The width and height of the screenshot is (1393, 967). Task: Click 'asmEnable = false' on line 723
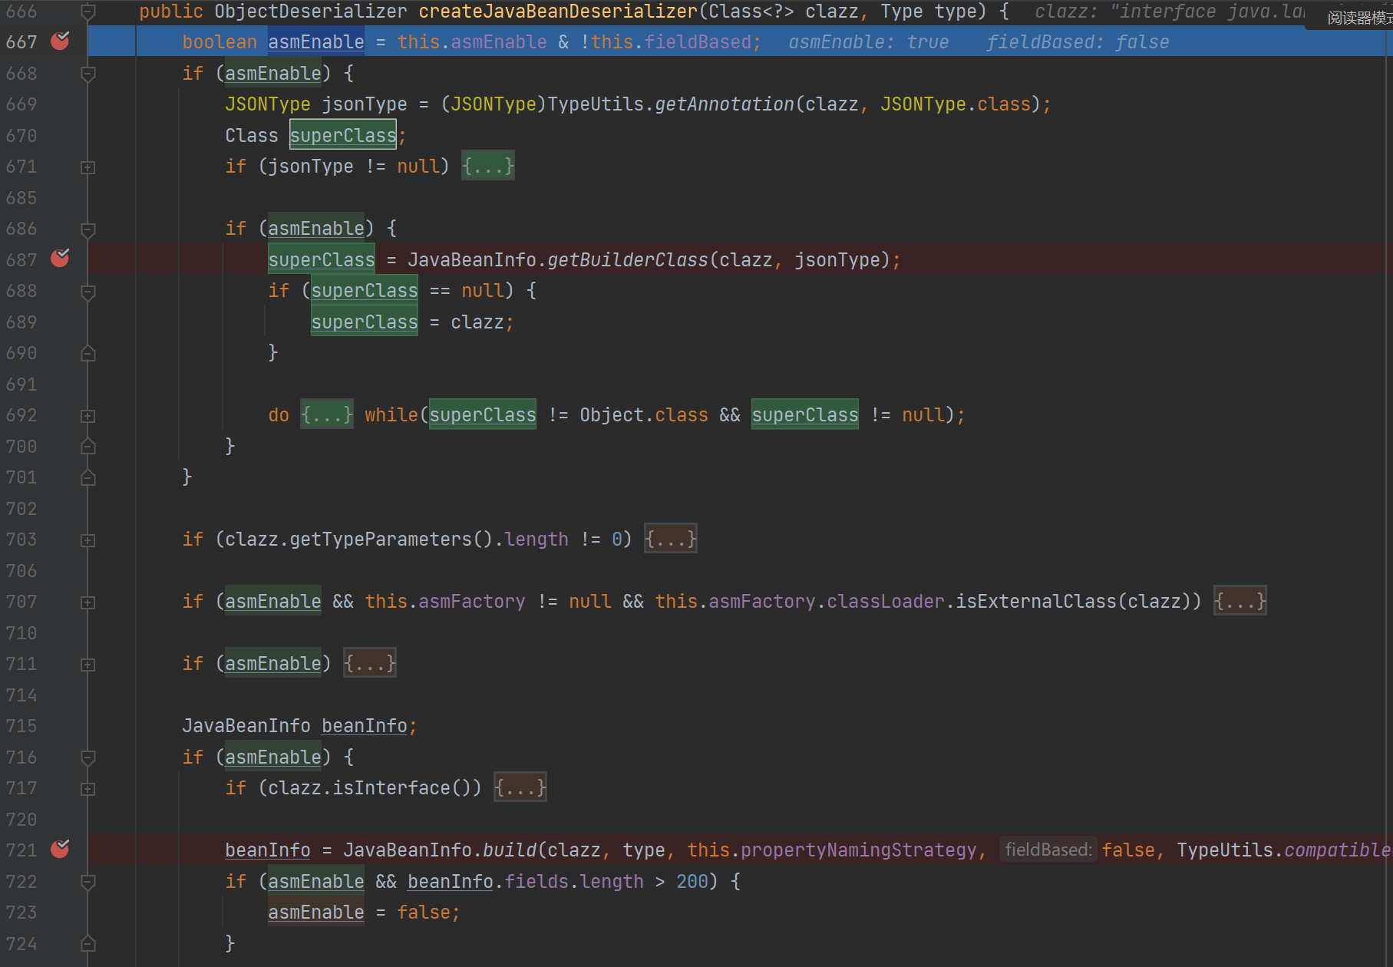pyautogui.click(x=364, y=912)
